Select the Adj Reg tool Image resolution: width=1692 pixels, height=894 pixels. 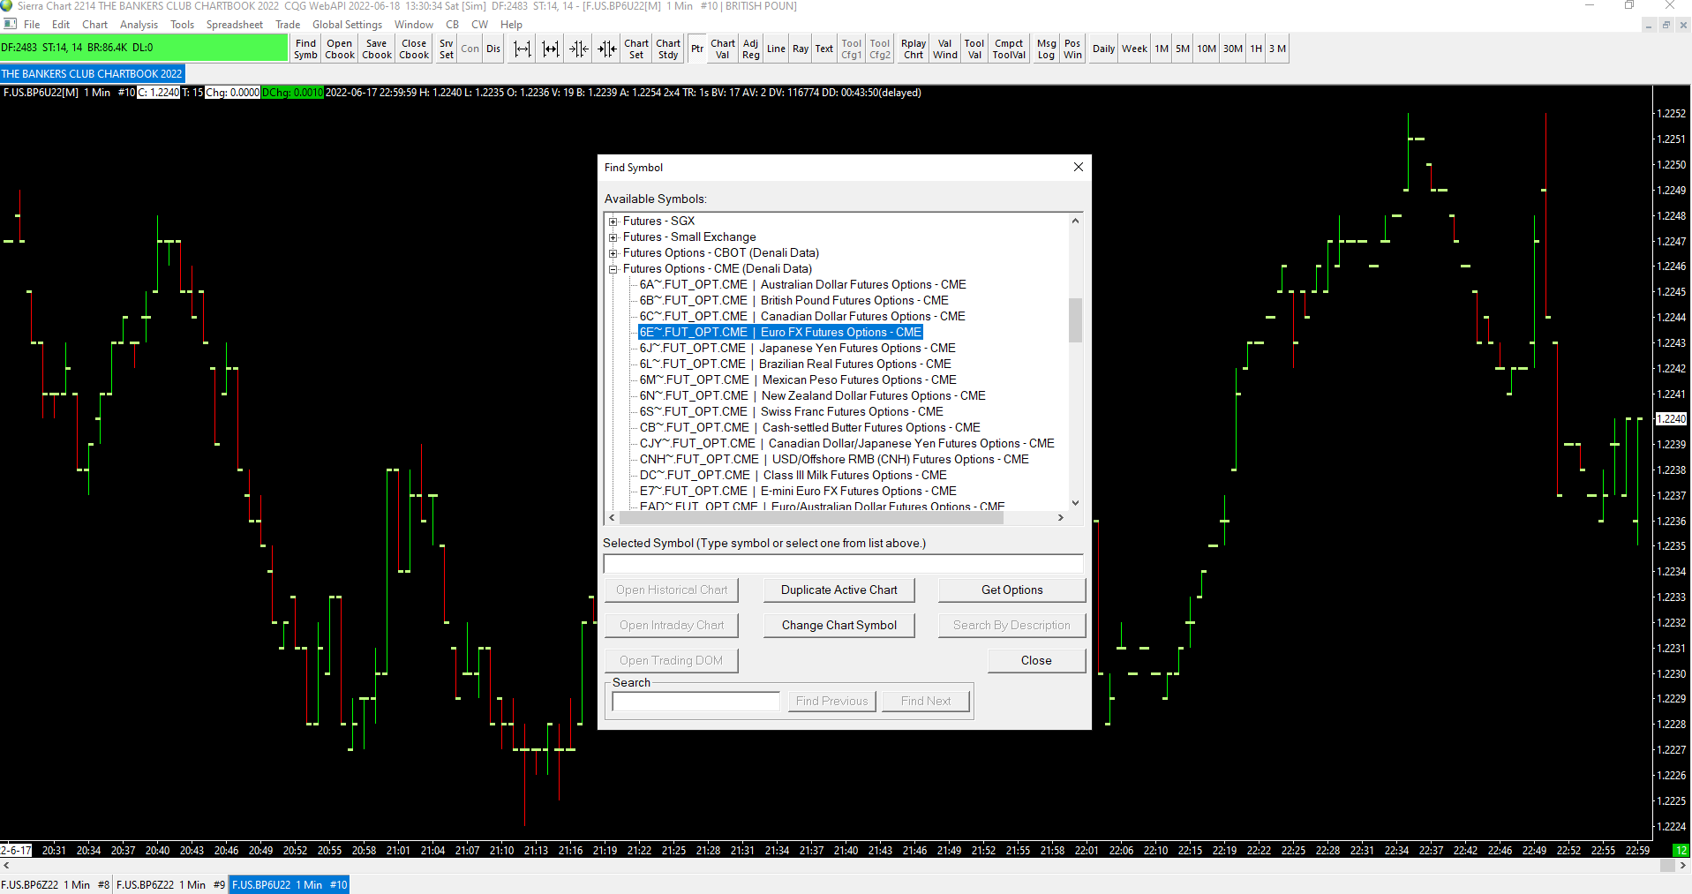pyautogui.click(x=751, y=49)
